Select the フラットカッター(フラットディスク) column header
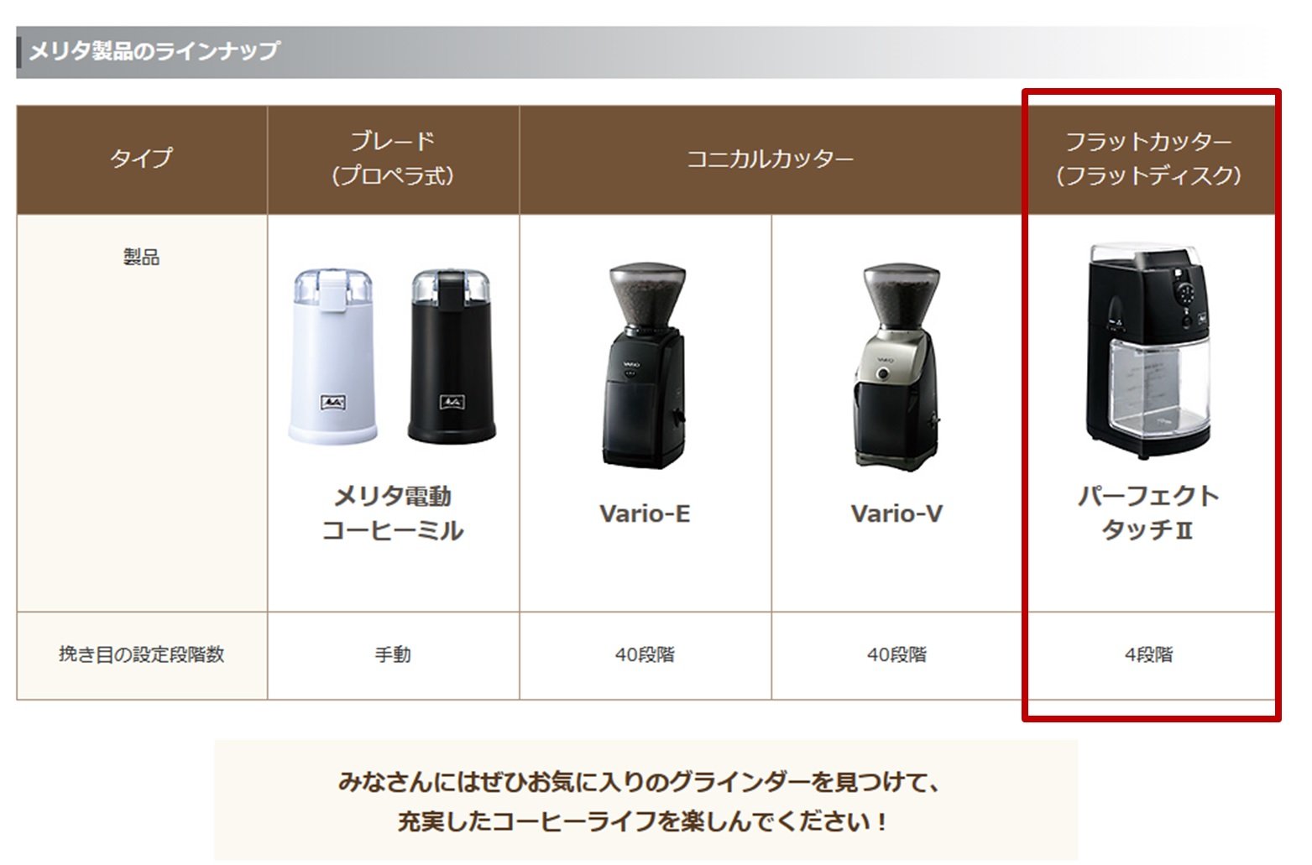Image resolution: width=1312 pixels, height=865 pixels. [x=1148, y=159]
